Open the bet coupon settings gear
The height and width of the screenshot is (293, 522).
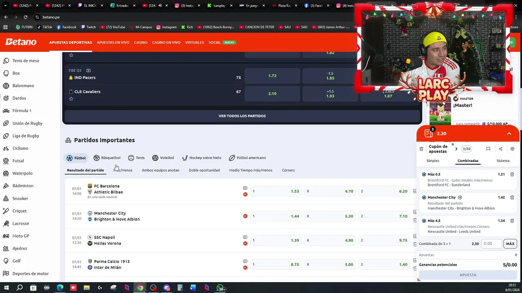point(513,149)
